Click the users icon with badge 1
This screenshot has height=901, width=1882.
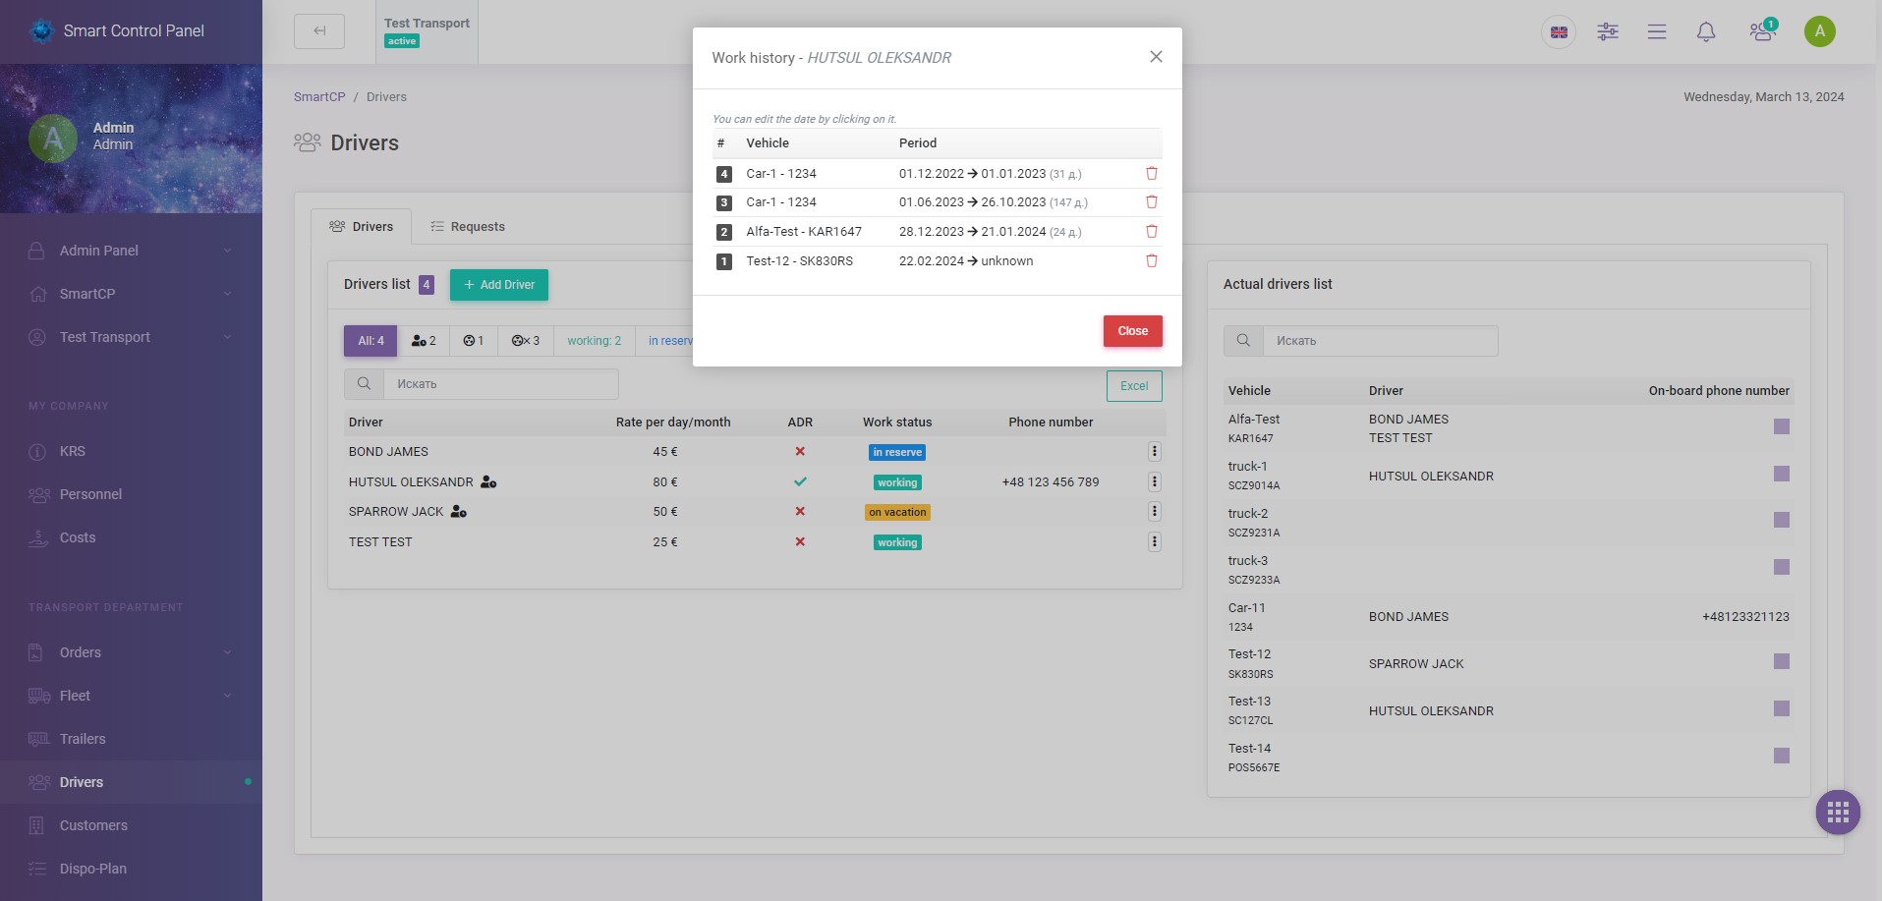coord(1760,31)
